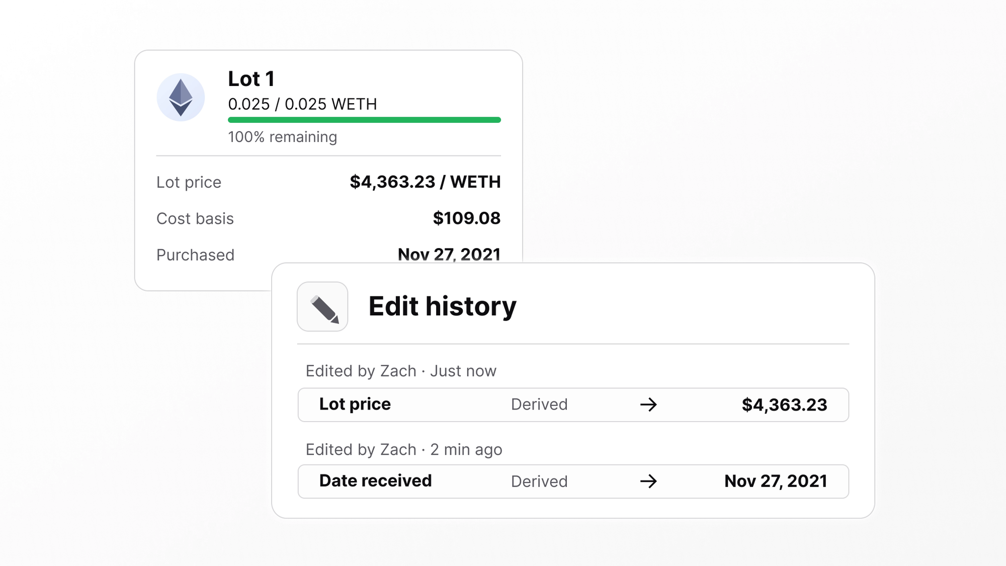
Task: Click the $4,363.23 value in edit history
Action: pos(784,405)
